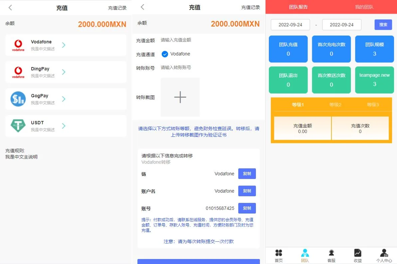The width and height of the screenshot is (397, 264).
Task: Tap the DingPay channel logo icon
Action: 18,72
